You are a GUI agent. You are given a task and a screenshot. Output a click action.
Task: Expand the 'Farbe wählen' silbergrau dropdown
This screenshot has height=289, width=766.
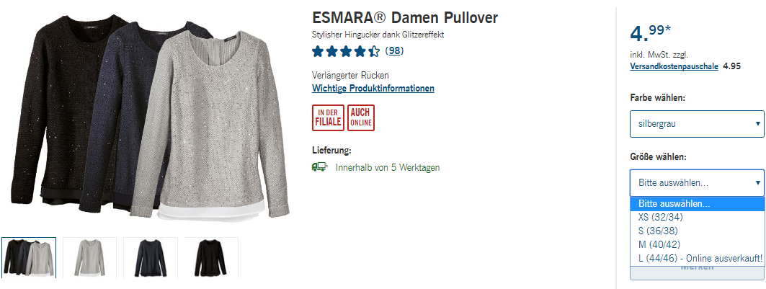point(697,123)
